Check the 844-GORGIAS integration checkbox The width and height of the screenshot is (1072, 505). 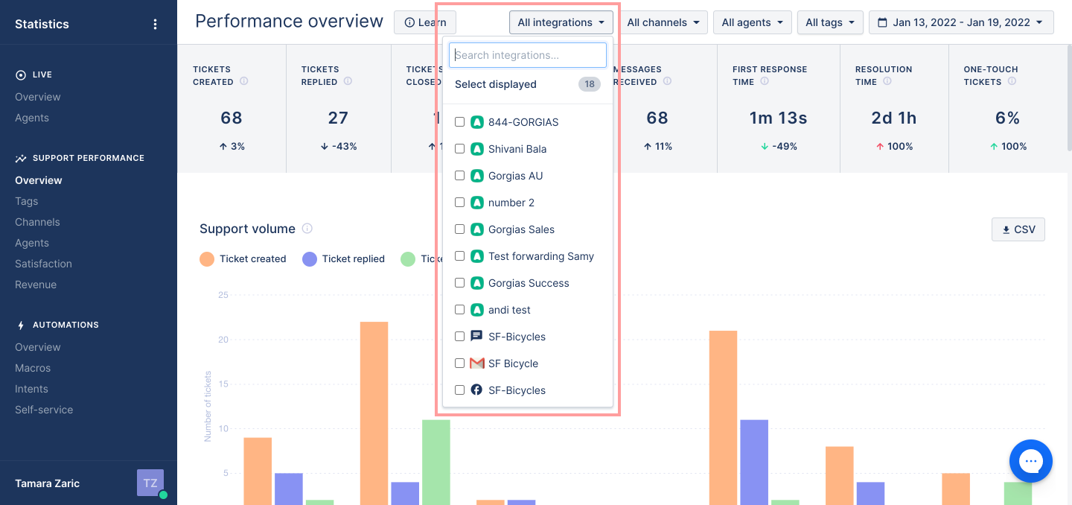[x=459, y=122]
